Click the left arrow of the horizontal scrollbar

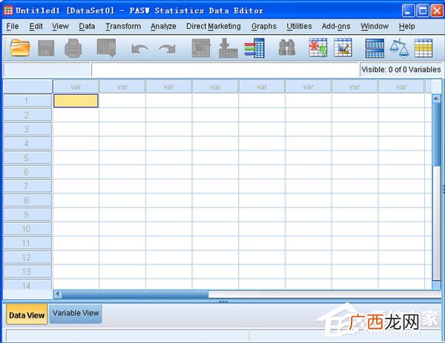[x=57, y=294]
